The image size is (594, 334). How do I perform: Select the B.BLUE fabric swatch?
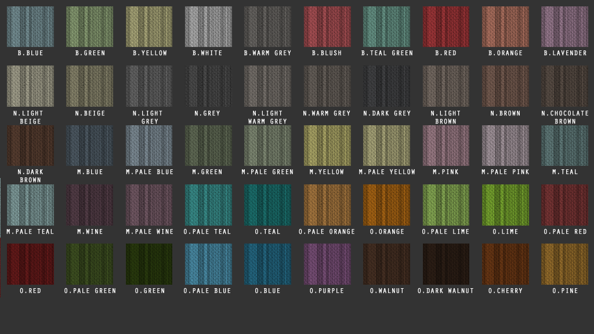(x=30, y=27)
